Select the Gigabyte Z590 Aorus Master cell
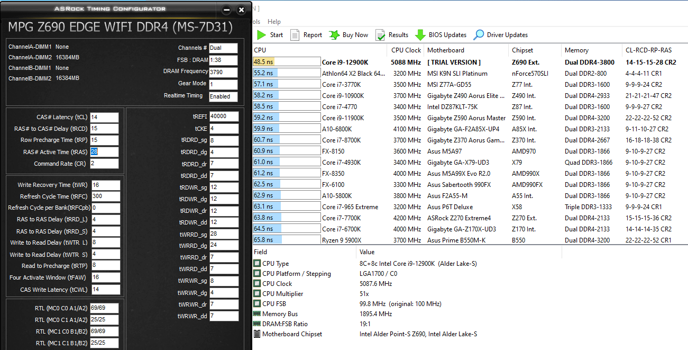The width and height of the screenshot is (688, 350). (x=466, y=118)
